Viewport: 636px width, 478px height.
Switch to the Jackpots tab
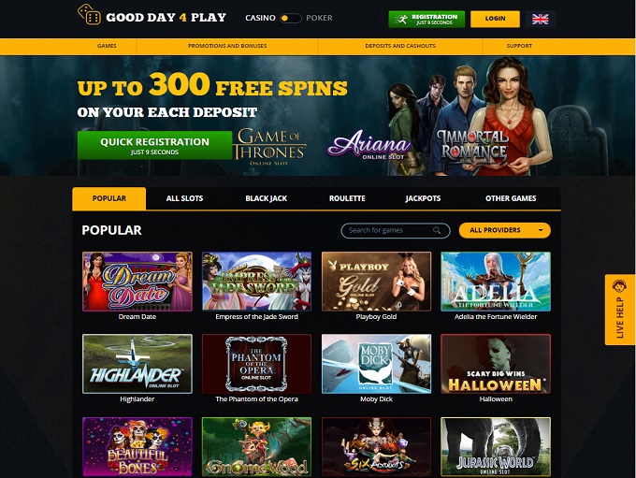tap(423, 198)
